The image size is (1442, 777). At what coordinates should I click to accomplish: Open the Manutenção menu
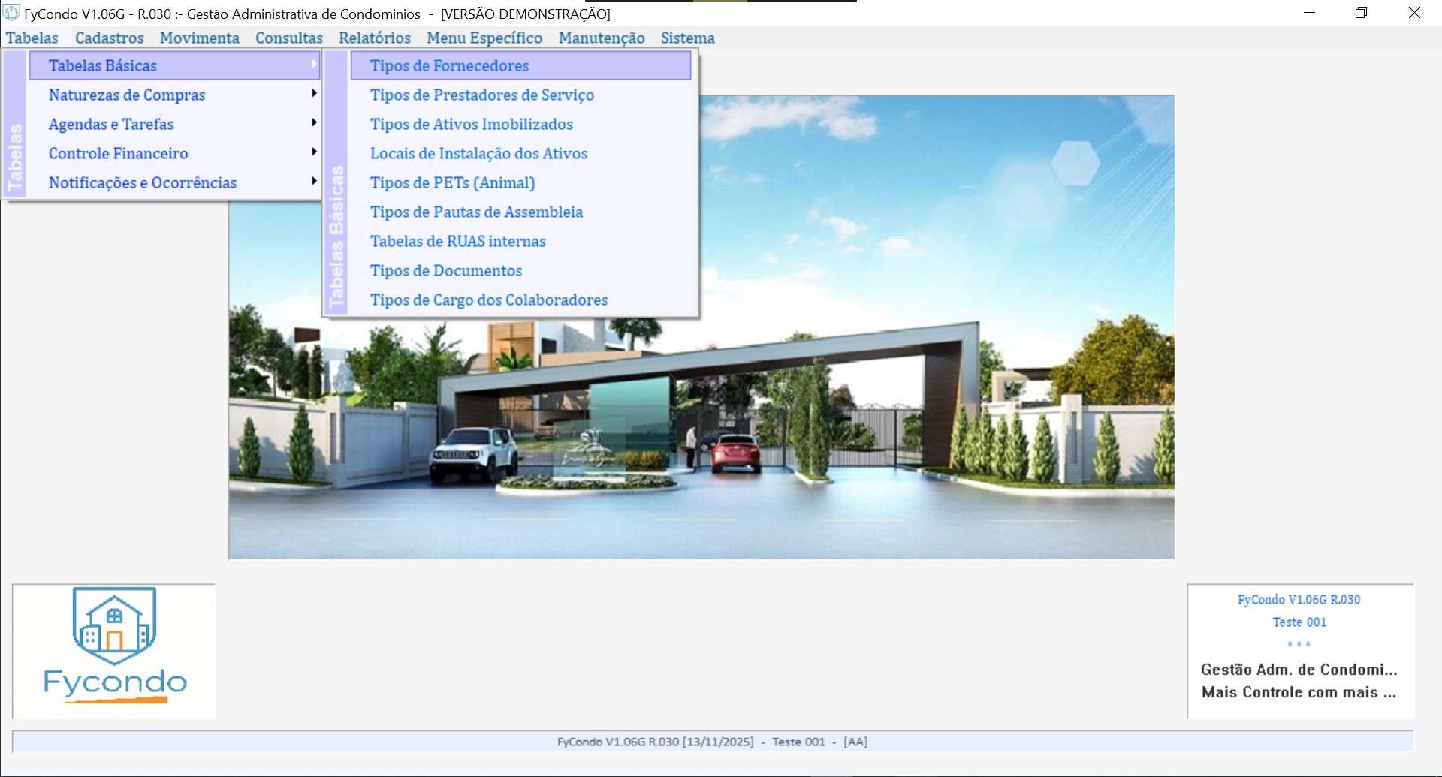click(x=601, y=38)
